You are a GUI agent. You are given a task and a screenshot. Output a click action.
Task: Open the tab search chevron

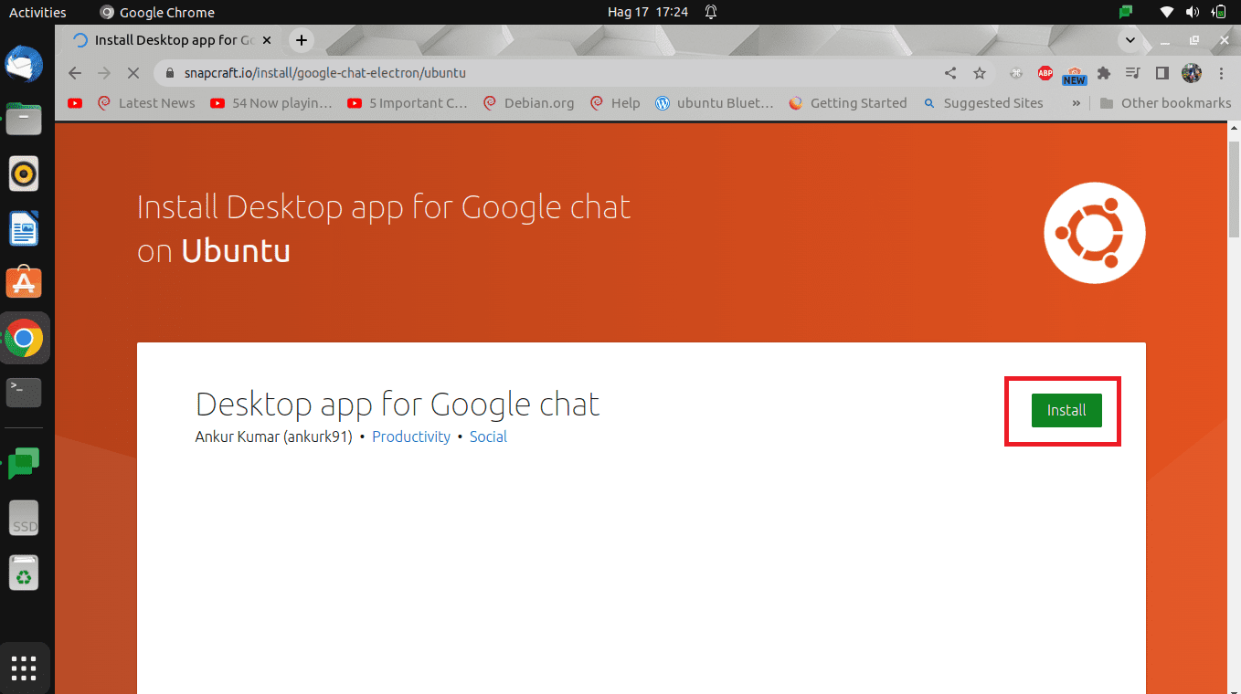pos(1130,40)
